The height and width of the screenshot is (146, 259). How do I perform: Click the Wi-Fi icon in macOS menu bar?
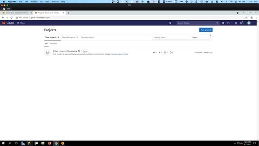[231, 2]
